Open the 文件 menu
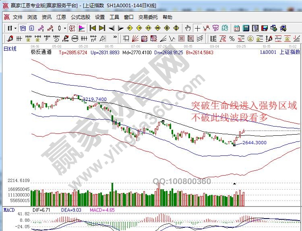The width and height of the screenshot is (302, 231). (x=18, y=17)
